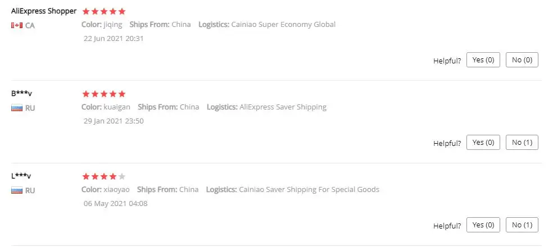Click Russia flag beside L***v
This screenshot has height=247, width=553.
[x=17, y=190]
